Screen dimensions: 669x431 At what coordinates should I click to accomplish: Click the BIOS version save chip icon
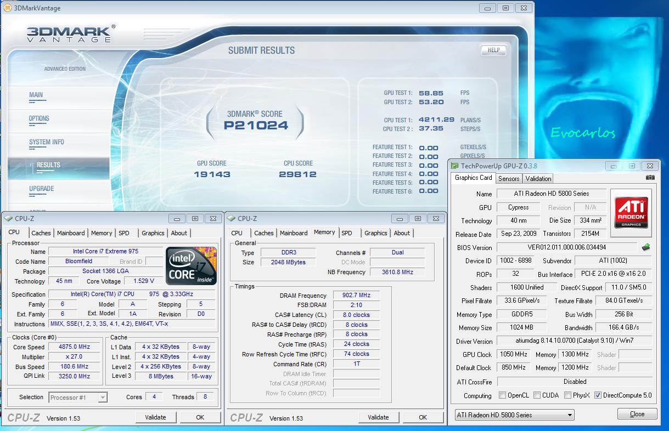tap(646, 247)
